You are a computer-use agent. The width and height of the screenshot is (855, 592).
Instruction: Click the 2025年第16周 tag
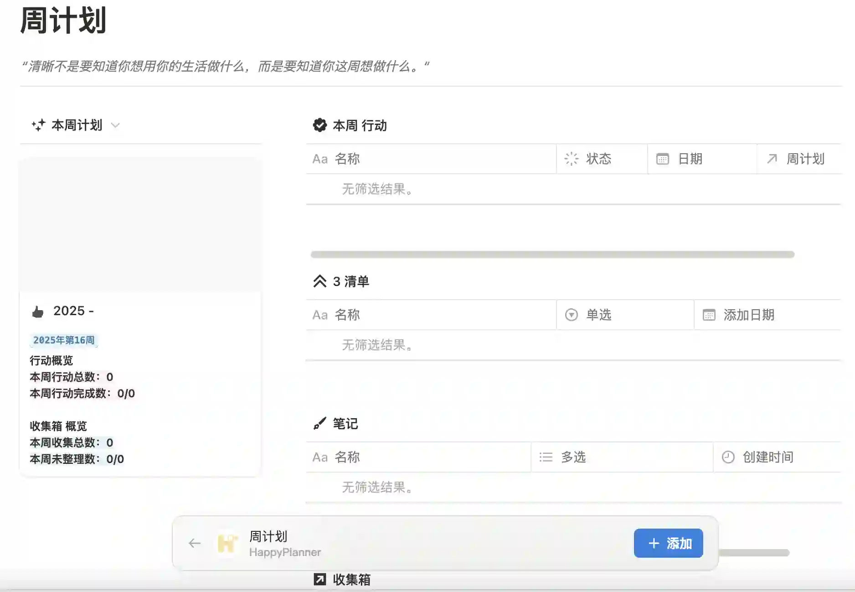(x=64, y=340)
